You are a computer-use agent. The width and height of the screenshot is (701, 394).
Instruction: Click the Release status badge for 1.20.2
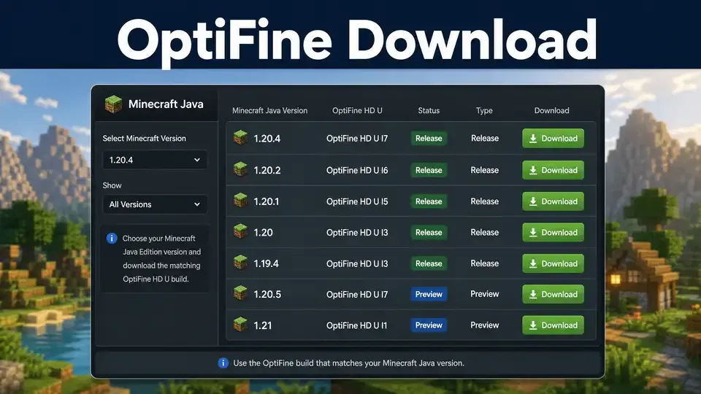pyautogui.click(x=429, y=170)
